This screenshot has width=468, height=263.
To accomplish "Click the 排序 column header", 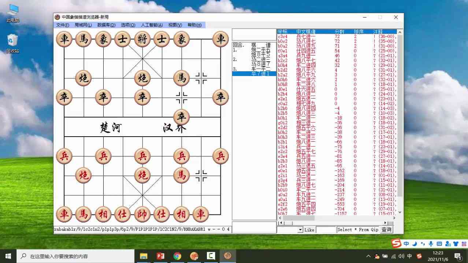I will tap(359, 31).
